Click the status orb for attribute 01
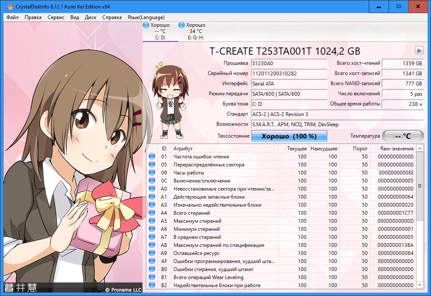 coord(152,156)
